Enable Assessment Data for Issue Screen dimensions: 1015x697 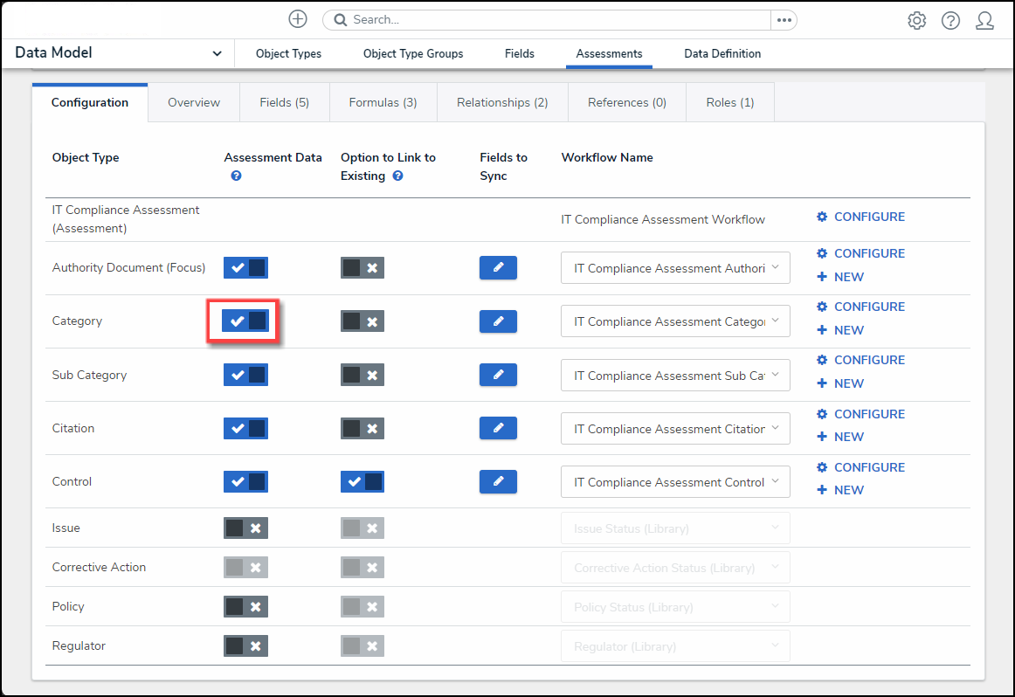point(245,528)
